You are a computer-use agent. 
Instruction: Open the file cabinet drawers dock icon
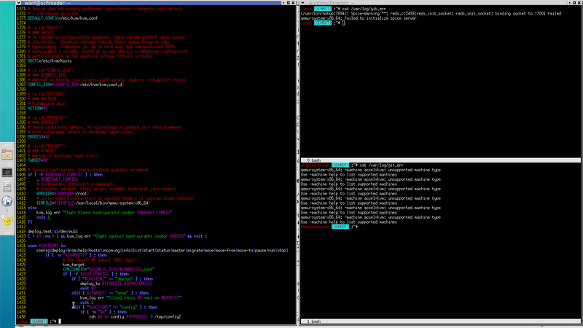point(7,187)
